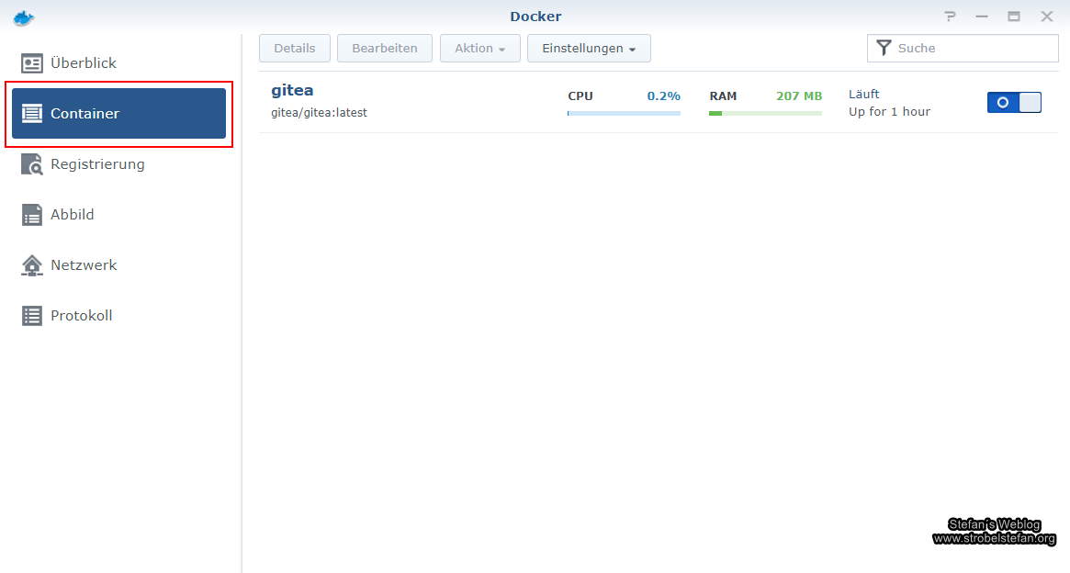The image size is (1070, 573).
Task: Click the gitea CPU usage bar
Action: coord(624,113)
